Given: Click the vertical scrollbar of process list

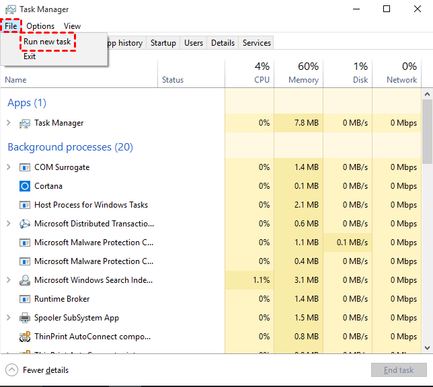Looking at the screenshot, I should point(427,130).
